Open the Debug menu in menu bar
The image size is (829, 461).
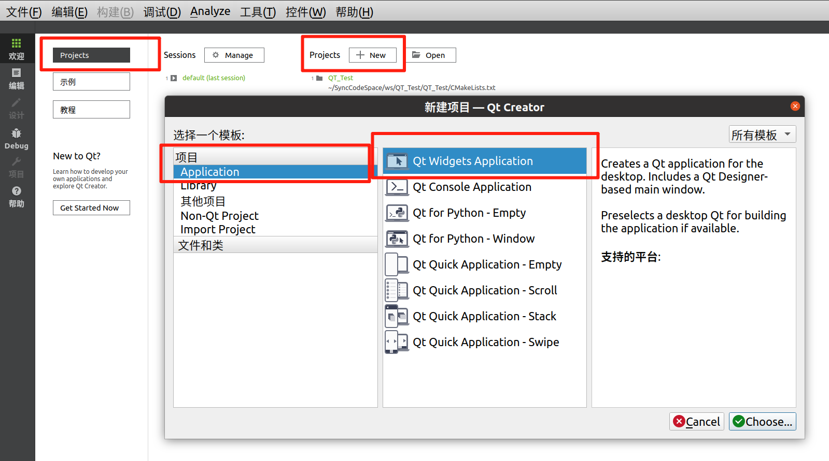point(162,12)
